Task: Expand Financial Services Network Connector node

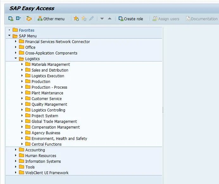Action: pyautogui.click(x=16, y=41)
